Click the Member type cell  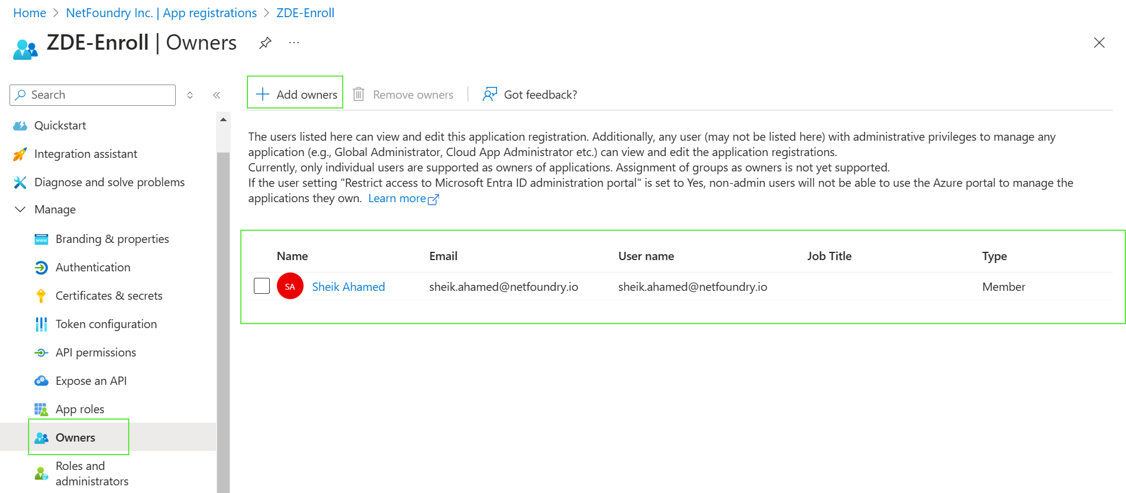tap(1004, 287)
